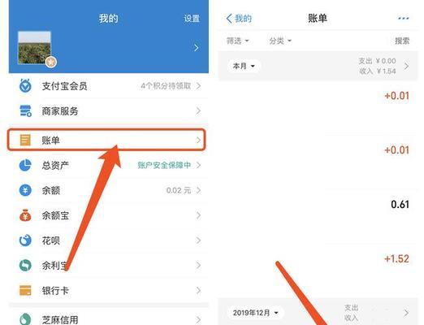Tap the profile avatar photo

(35, 48)
